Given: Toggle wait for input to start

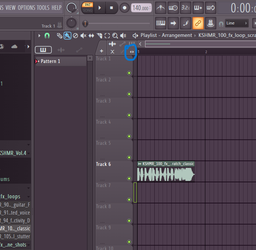Looking at the screenshot, I should pyautogui.click(x=173, y=8).
